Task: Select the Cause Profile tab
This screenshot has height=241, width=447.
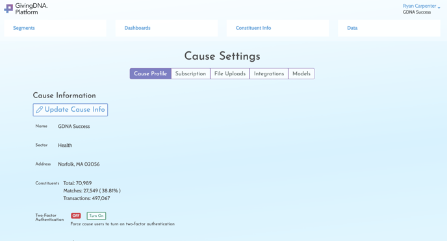Action: click(x=151, y=73)
